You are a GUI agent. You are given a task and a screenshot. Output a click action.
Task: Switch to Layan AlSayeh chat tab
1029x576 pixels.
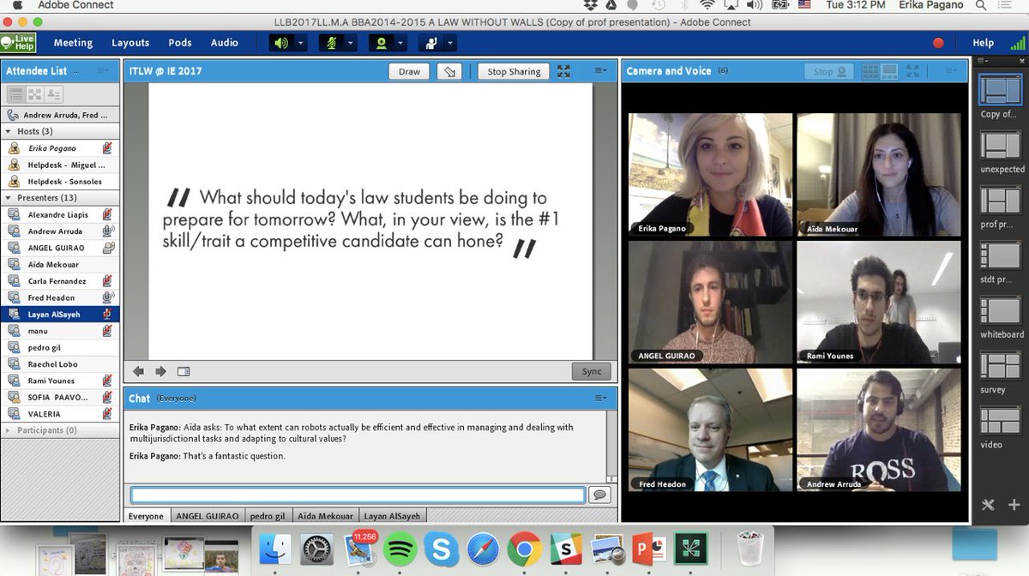point(393,516)
